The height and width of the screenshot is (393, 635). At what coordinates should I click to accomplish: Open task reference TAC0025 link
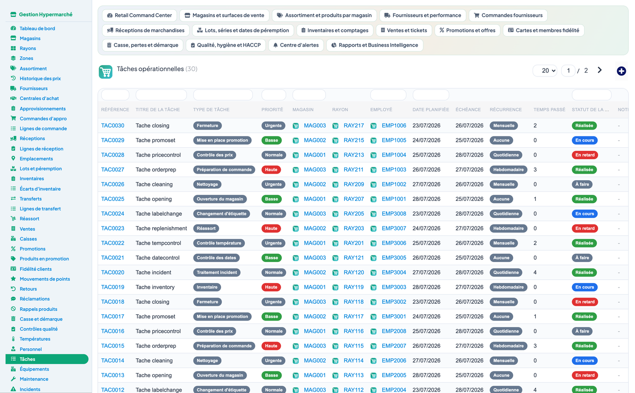[112, 199]
